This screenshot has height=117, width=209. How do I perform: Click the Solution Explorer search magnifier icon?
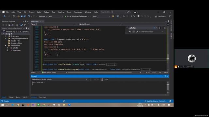[x=26, y=28]
